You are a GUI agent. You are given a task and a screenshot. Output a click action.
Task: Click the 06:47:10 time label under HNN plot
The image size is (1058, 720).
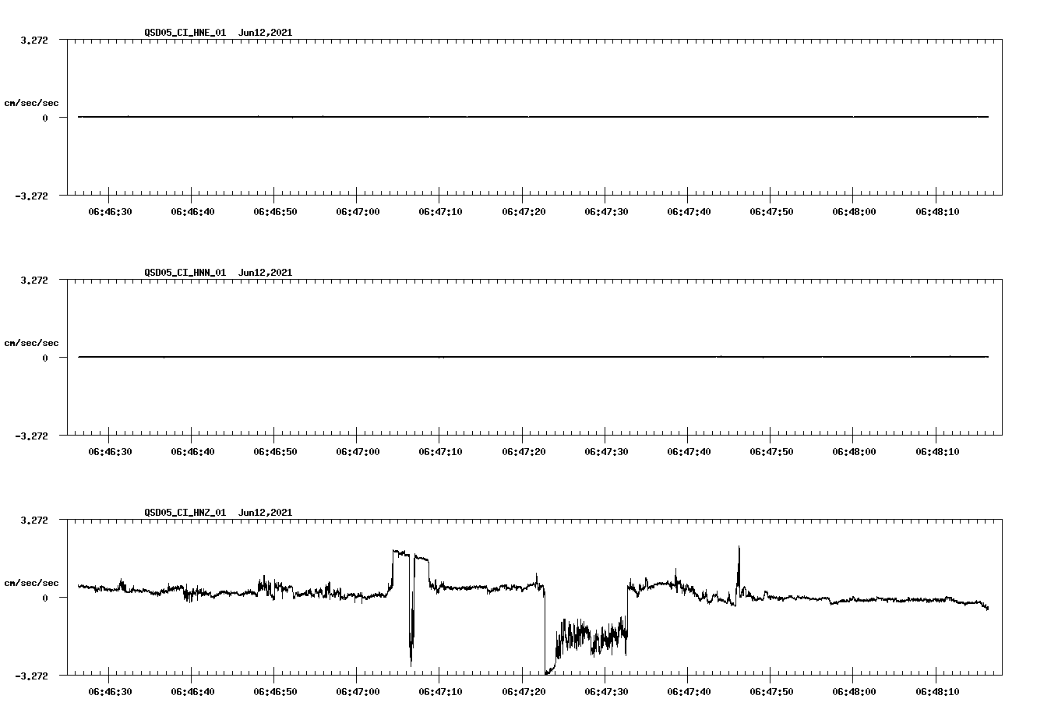441,452
